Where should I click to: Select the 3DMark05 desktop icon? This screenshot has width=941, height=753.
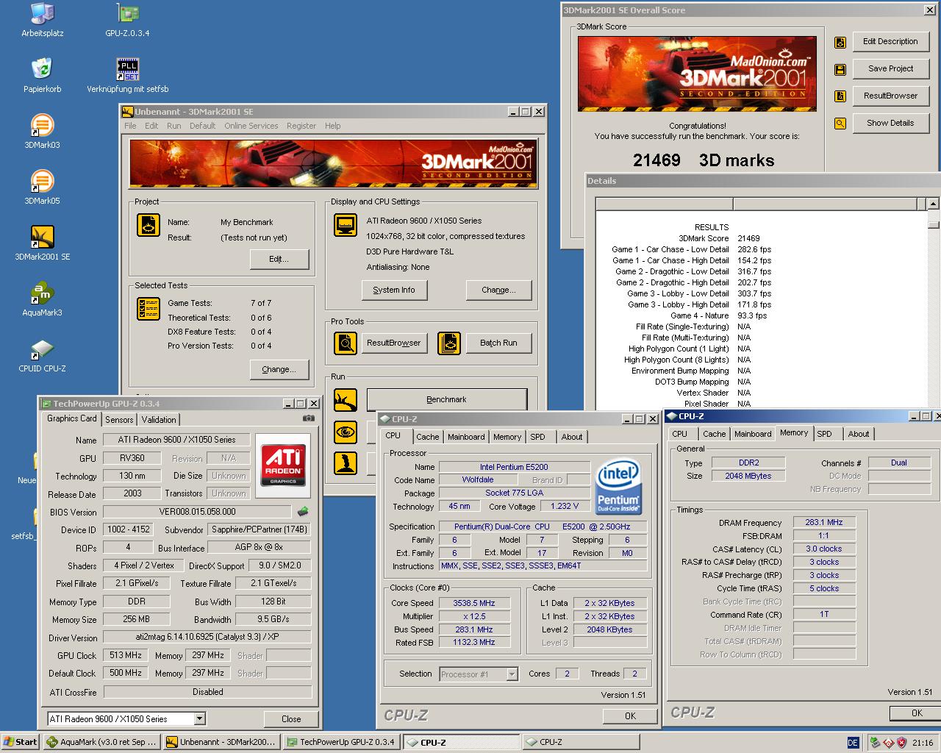(42, 182)
